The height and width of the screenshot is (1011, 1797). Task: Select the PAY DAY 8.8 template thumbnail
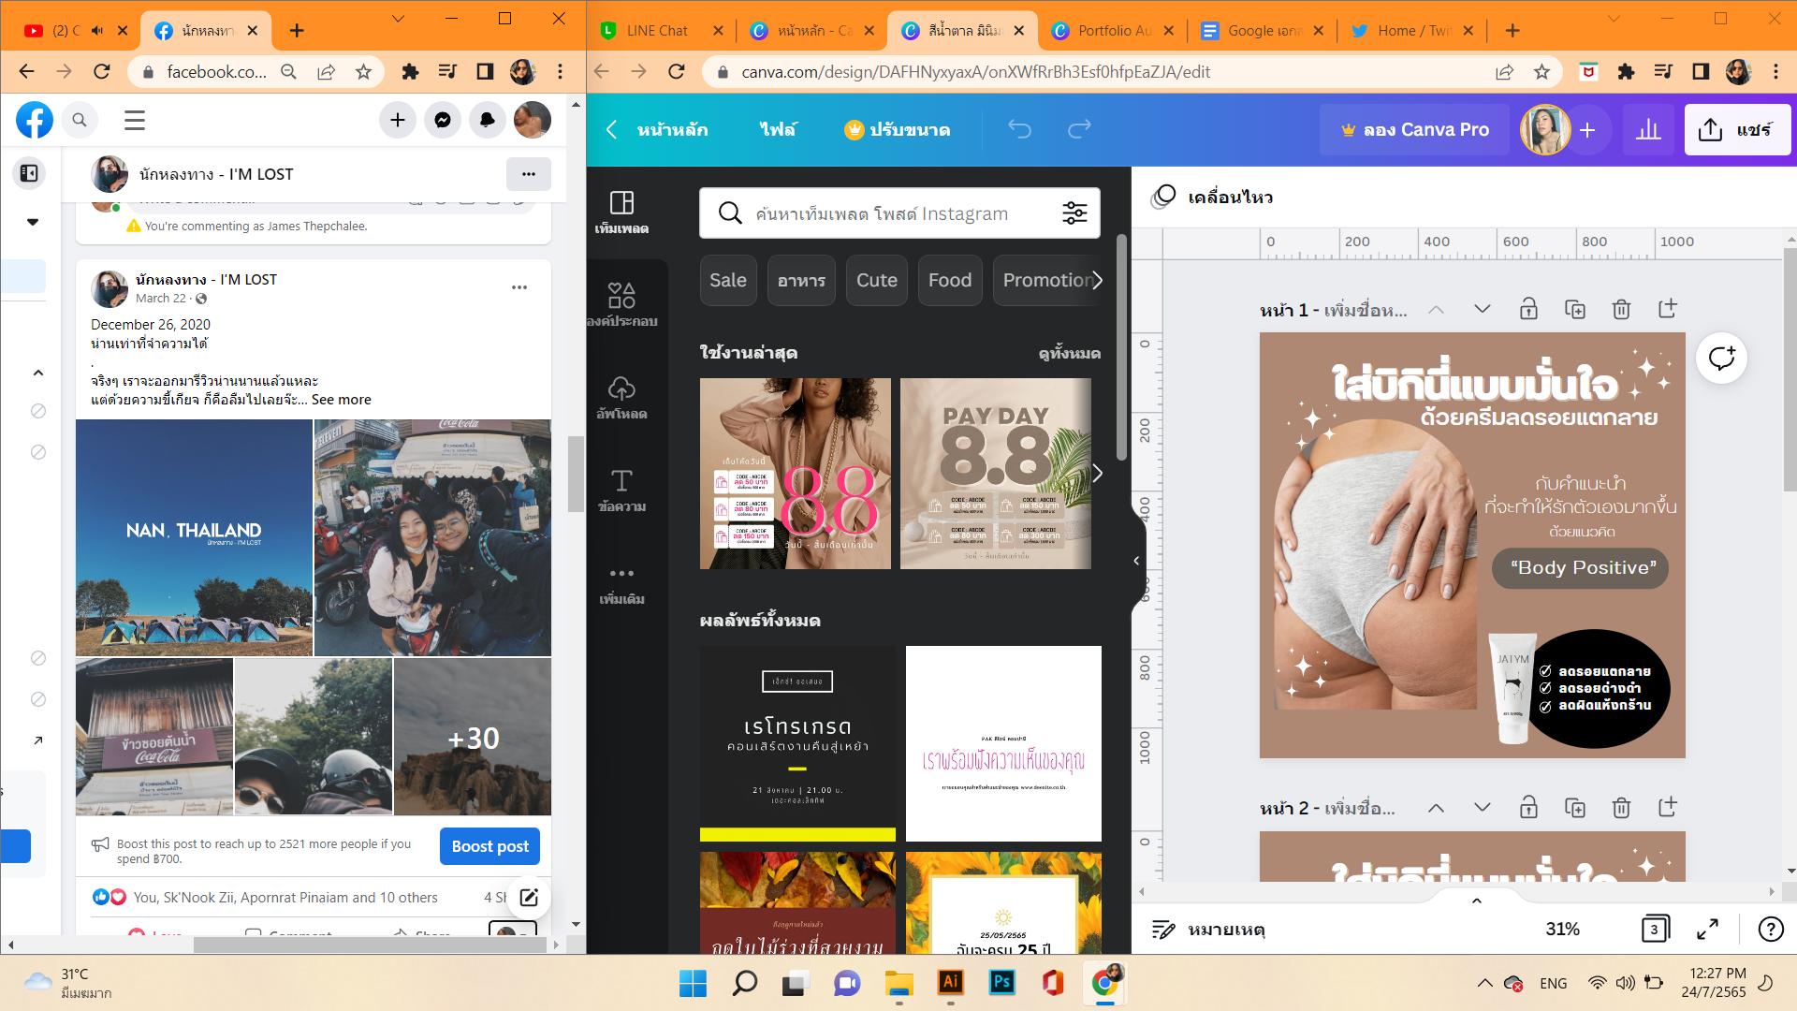[x=995, y=473]
